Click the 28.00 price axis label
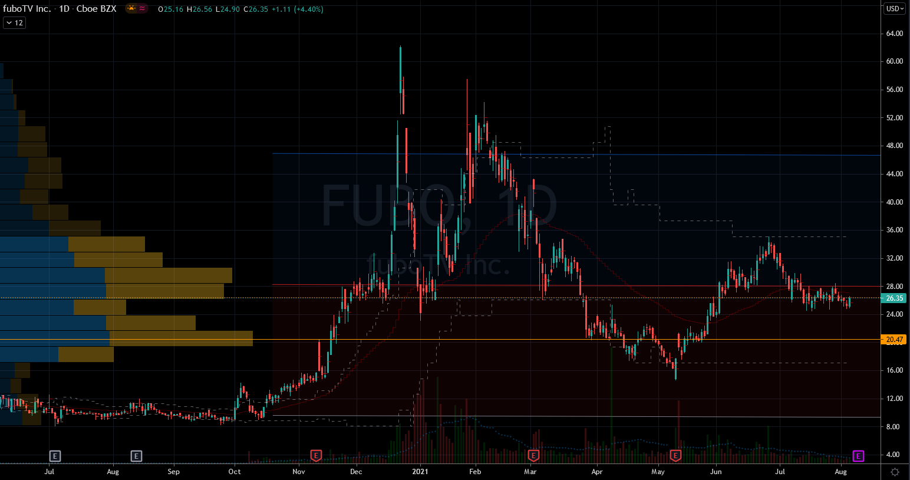910x480 pixels. coord(894,287)
